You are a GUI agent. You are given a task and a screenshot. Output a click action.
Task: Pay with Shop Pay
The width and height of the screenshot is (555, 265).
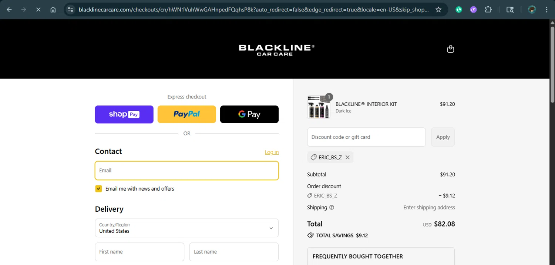pyautogui.click(x=124, y=114)
